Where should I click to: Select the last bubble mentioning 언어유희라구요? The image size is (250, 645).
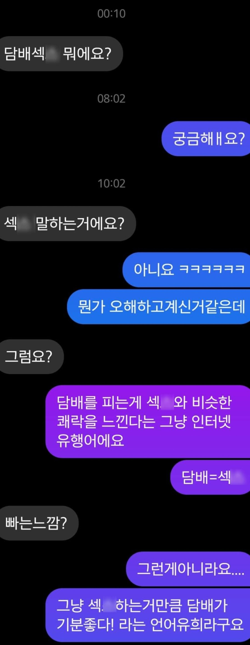click(148, 615)
